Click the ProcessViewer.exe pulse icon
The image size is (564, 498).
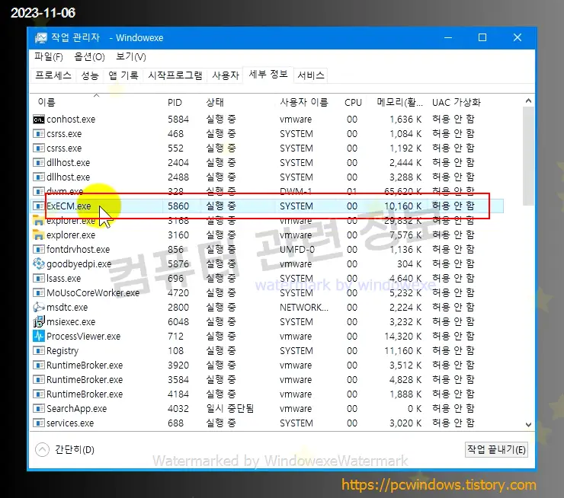click(38, 337)
